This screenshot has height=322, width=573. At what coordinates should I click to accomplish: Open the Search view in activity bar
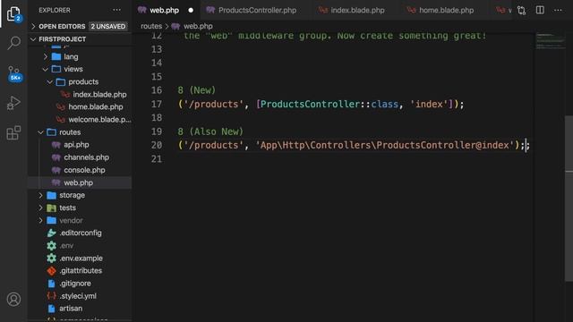pyautogui.click(x=13, y=43)
